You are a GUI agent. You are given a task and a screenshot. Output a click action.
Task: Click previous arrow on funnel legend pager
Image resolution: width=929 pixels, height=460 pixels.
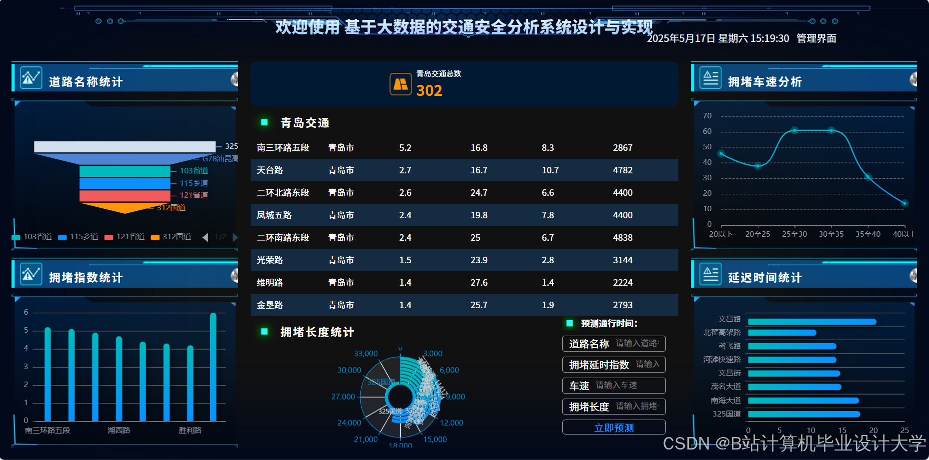point(205,237)
